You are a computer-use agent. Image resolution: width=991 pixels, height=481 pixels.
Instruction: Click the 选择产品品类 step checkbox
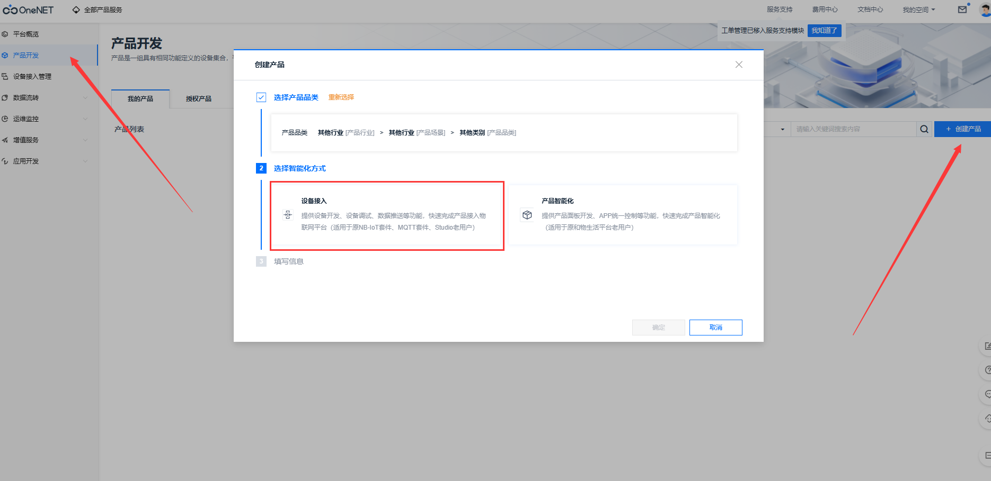[x=261, y=97]
